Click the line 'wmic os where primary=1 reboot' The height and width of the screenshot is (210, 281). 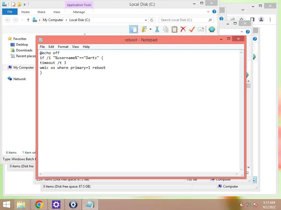pos(72,68)
